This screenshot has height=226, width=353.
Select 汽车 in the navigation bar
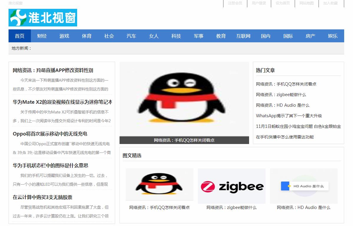132,36
